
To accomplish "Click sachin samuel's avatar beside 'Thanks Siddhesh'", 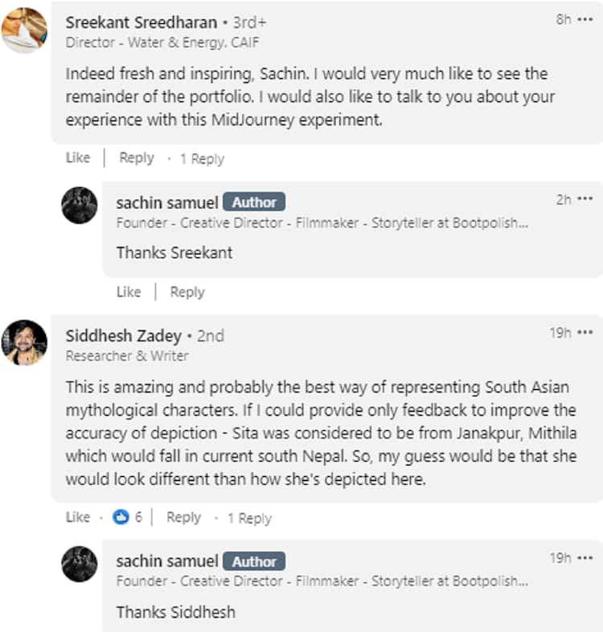I will [x=80, y=564].
